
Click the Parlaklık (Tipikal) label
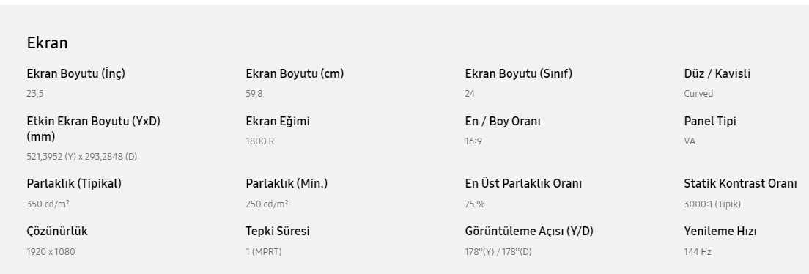point(74,184)
